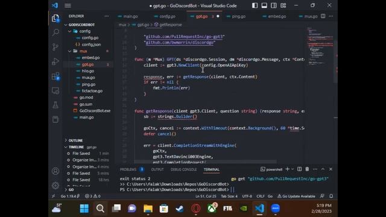Open the Accounts menu icon
The image size is (386, 217).
[55, 171]
